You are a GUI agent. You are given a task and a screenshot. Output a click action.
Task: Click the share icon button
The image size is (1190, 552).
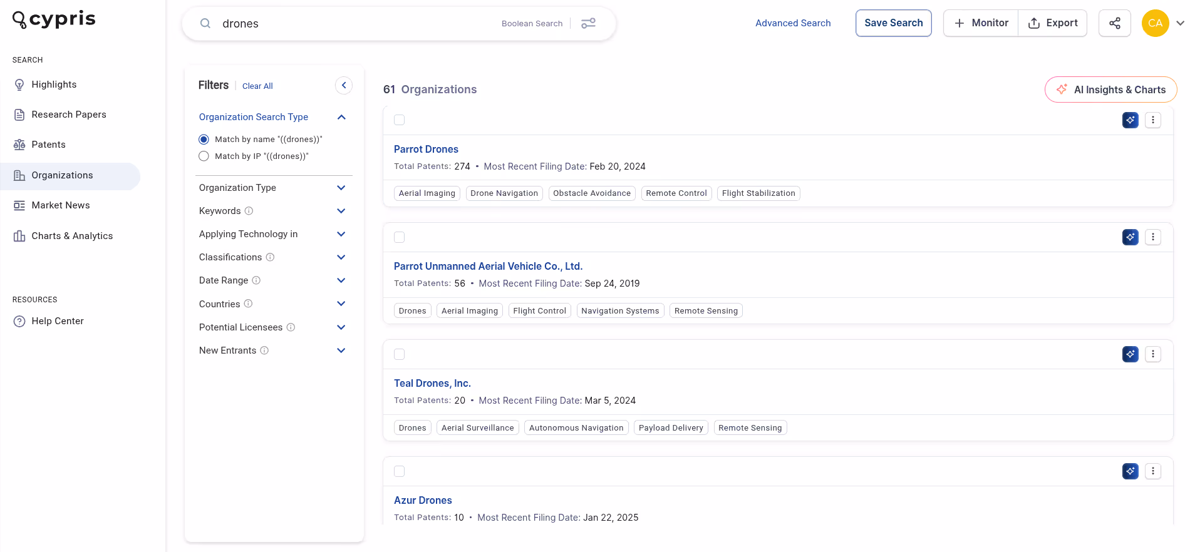[1115, 23]
